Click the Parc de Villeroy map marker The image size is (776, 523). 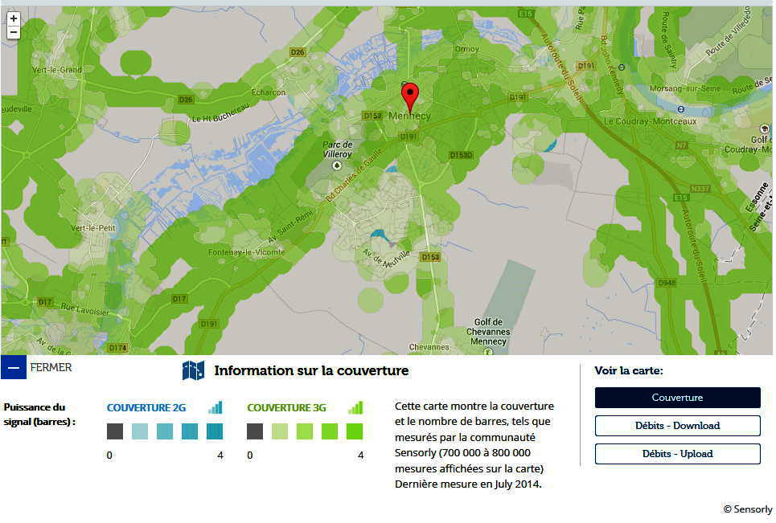point(337,165)
